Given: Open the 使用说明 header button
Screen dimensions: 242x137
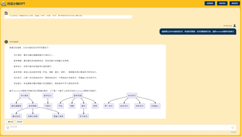Looking at the screenshot, I should [210, 3].
